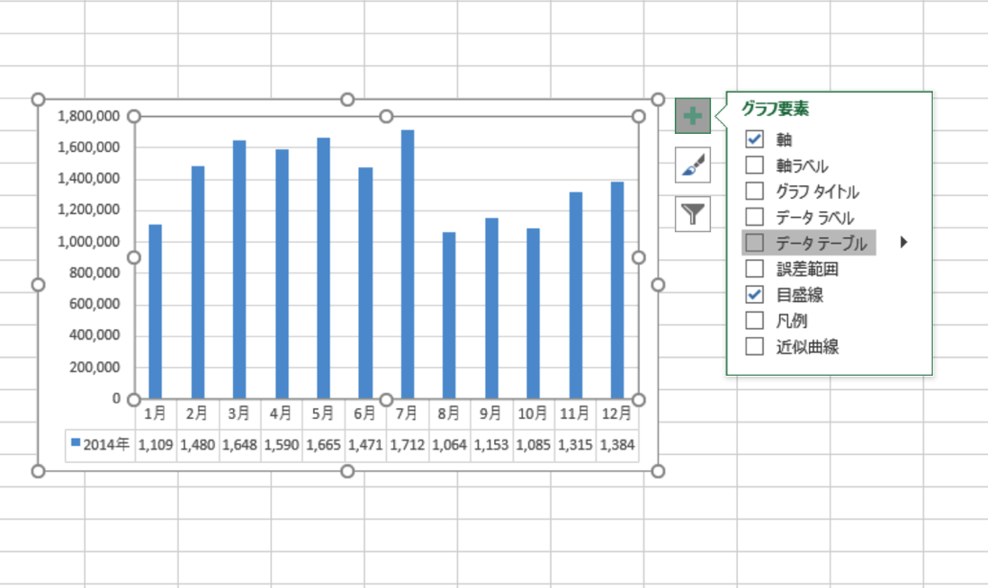
Task: Enable the グラフ タイトル checkbox
Action: coord(754,191)
